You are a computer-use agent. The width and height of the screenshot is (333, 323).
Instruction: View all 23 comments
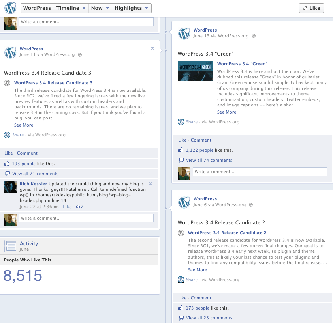pyautogui.click(x=209, y=318)
